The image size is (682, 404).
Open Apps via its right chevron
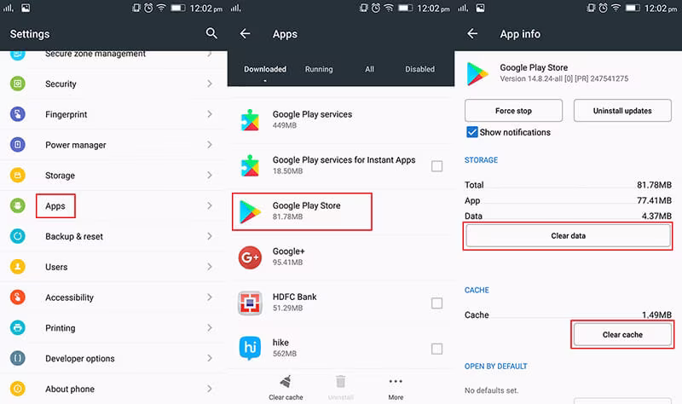point(210,205)
